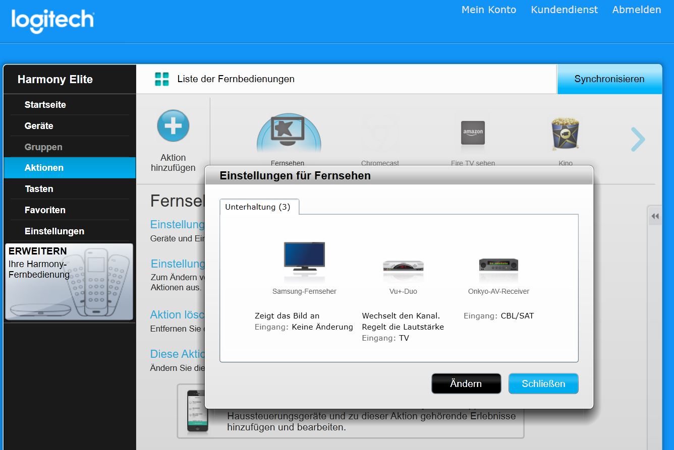Click the Ändern button
Screen dimensions: 674x450
[x=466, y=383]
